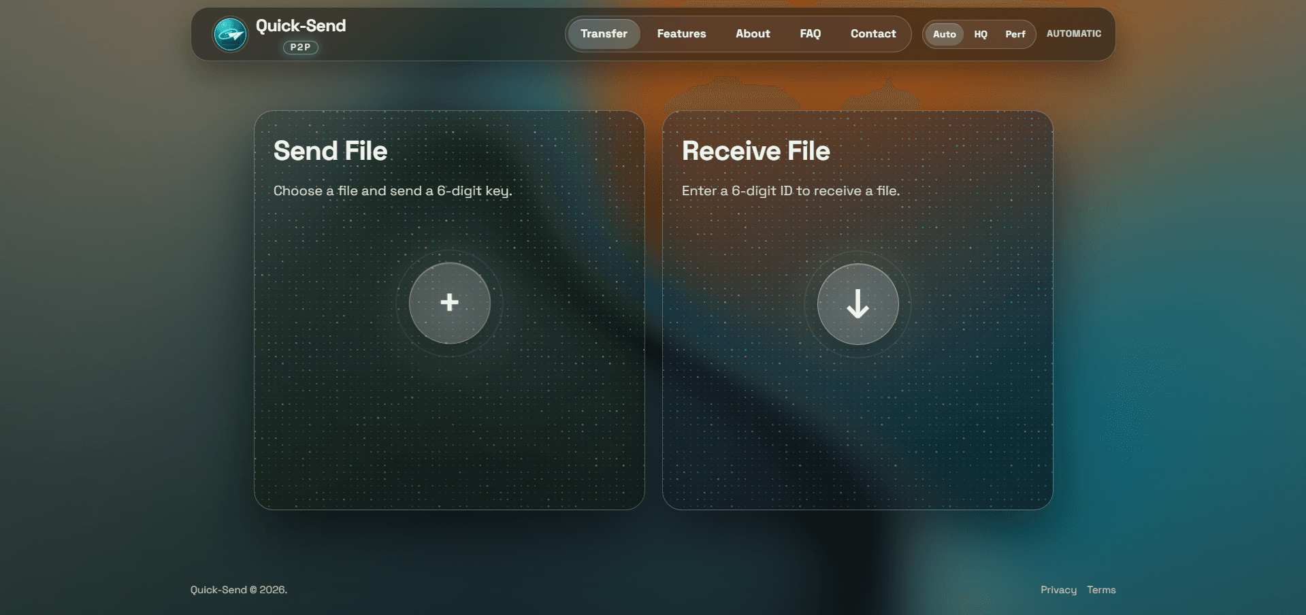This screenshot has height=615, width=1306.
Task: Click the Quick-Send brand name text
Action: 301,26
